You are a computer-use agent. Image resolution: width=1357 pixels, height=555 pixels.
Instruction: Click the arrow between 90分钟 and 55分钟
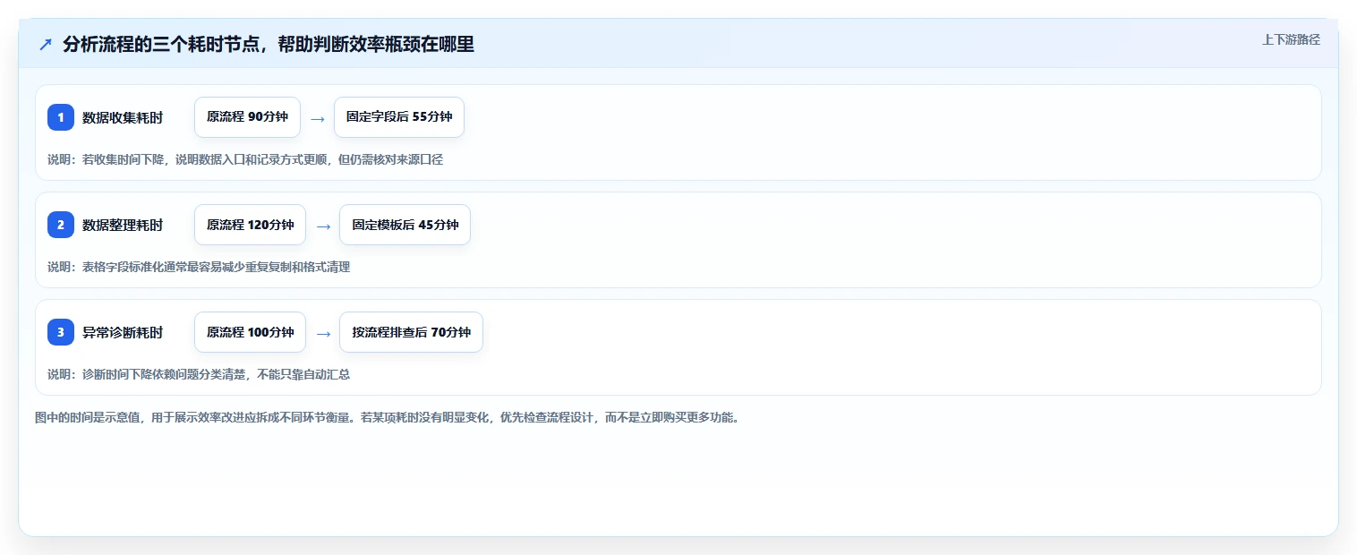click(317, 118)
